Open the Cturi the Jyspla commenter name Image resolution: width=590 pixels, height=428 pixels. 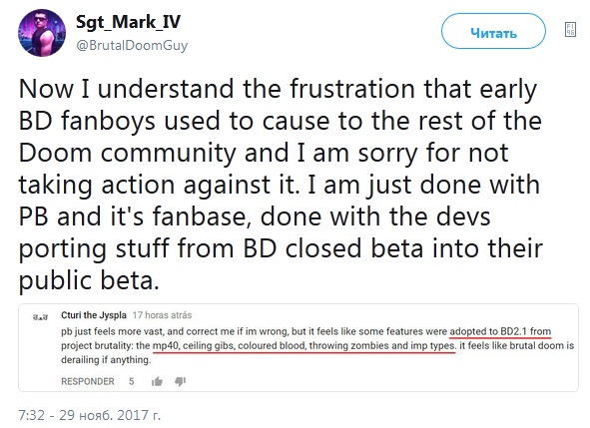[94, 315]
